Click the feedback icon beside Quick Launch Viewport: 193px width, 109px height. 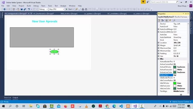(x=148, y=2)
